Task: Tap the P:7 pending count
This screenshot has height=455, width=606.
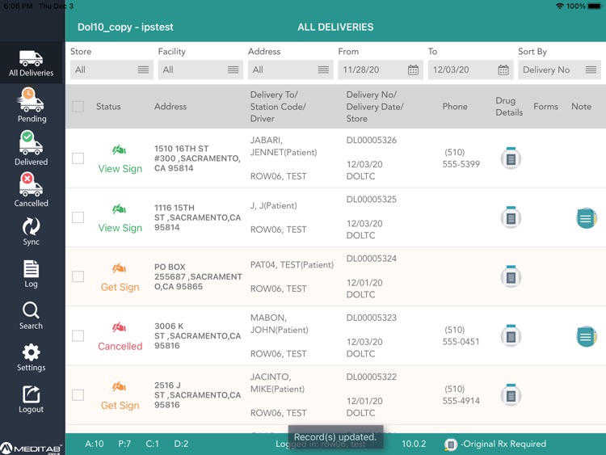Action: (124, 444)
